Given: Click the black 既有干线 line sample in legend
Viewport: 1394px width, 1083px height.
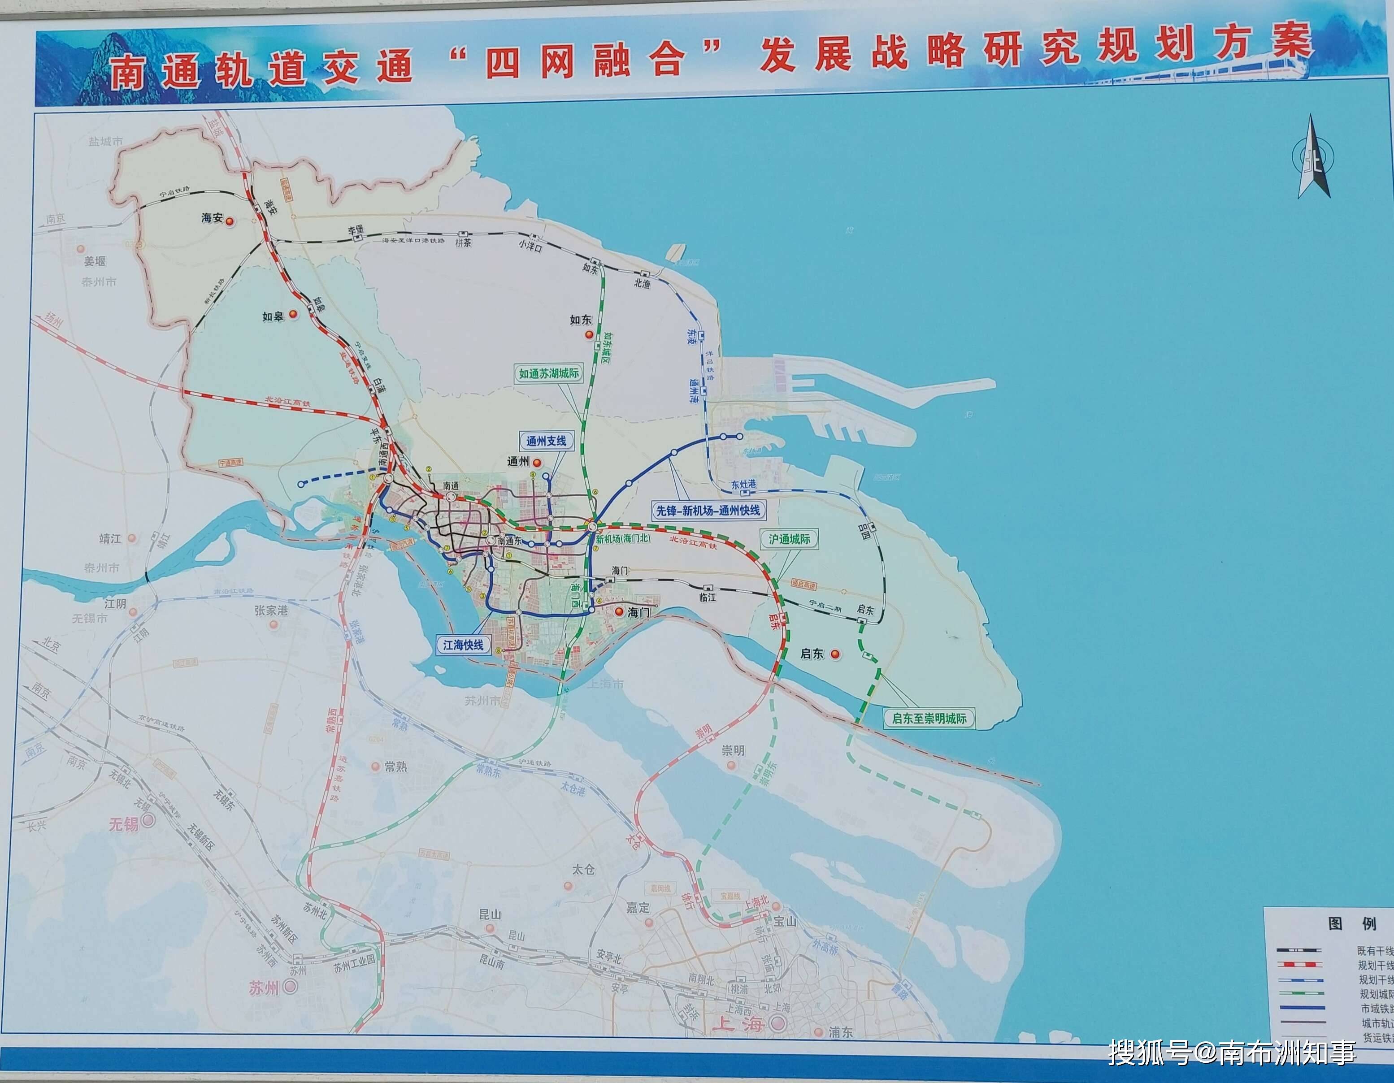Looking at the screenshot, I should [1299, 951].
